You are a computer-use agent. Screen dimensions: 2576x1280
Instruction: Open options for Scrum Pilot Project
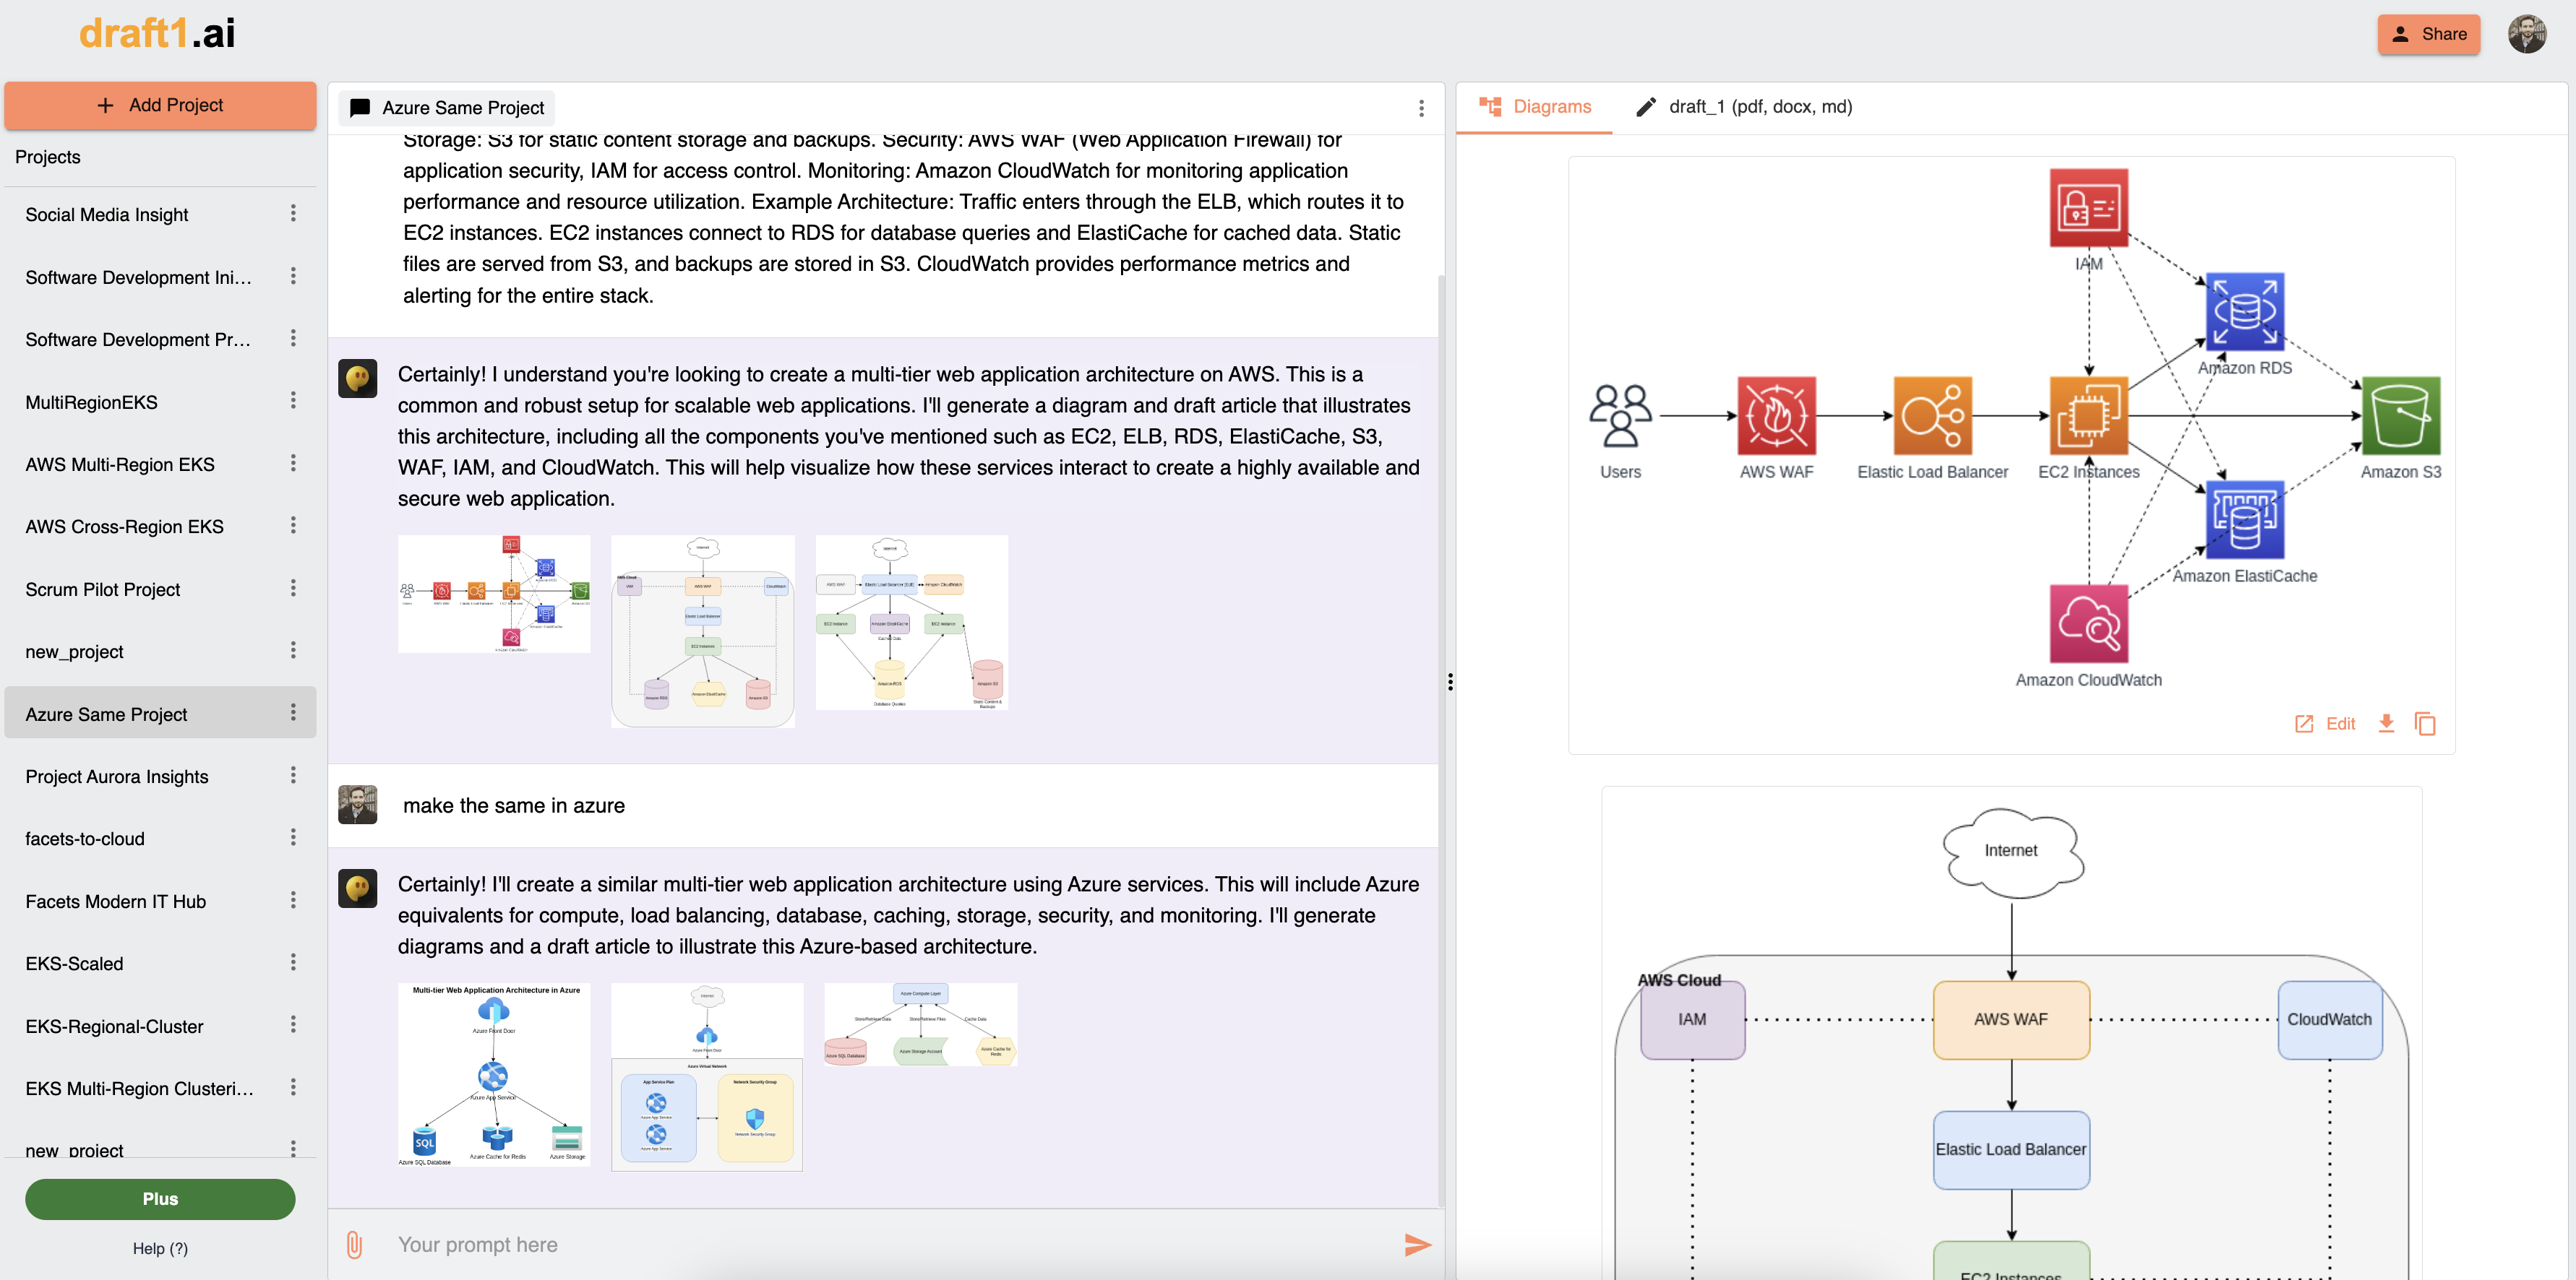[293, 589]
